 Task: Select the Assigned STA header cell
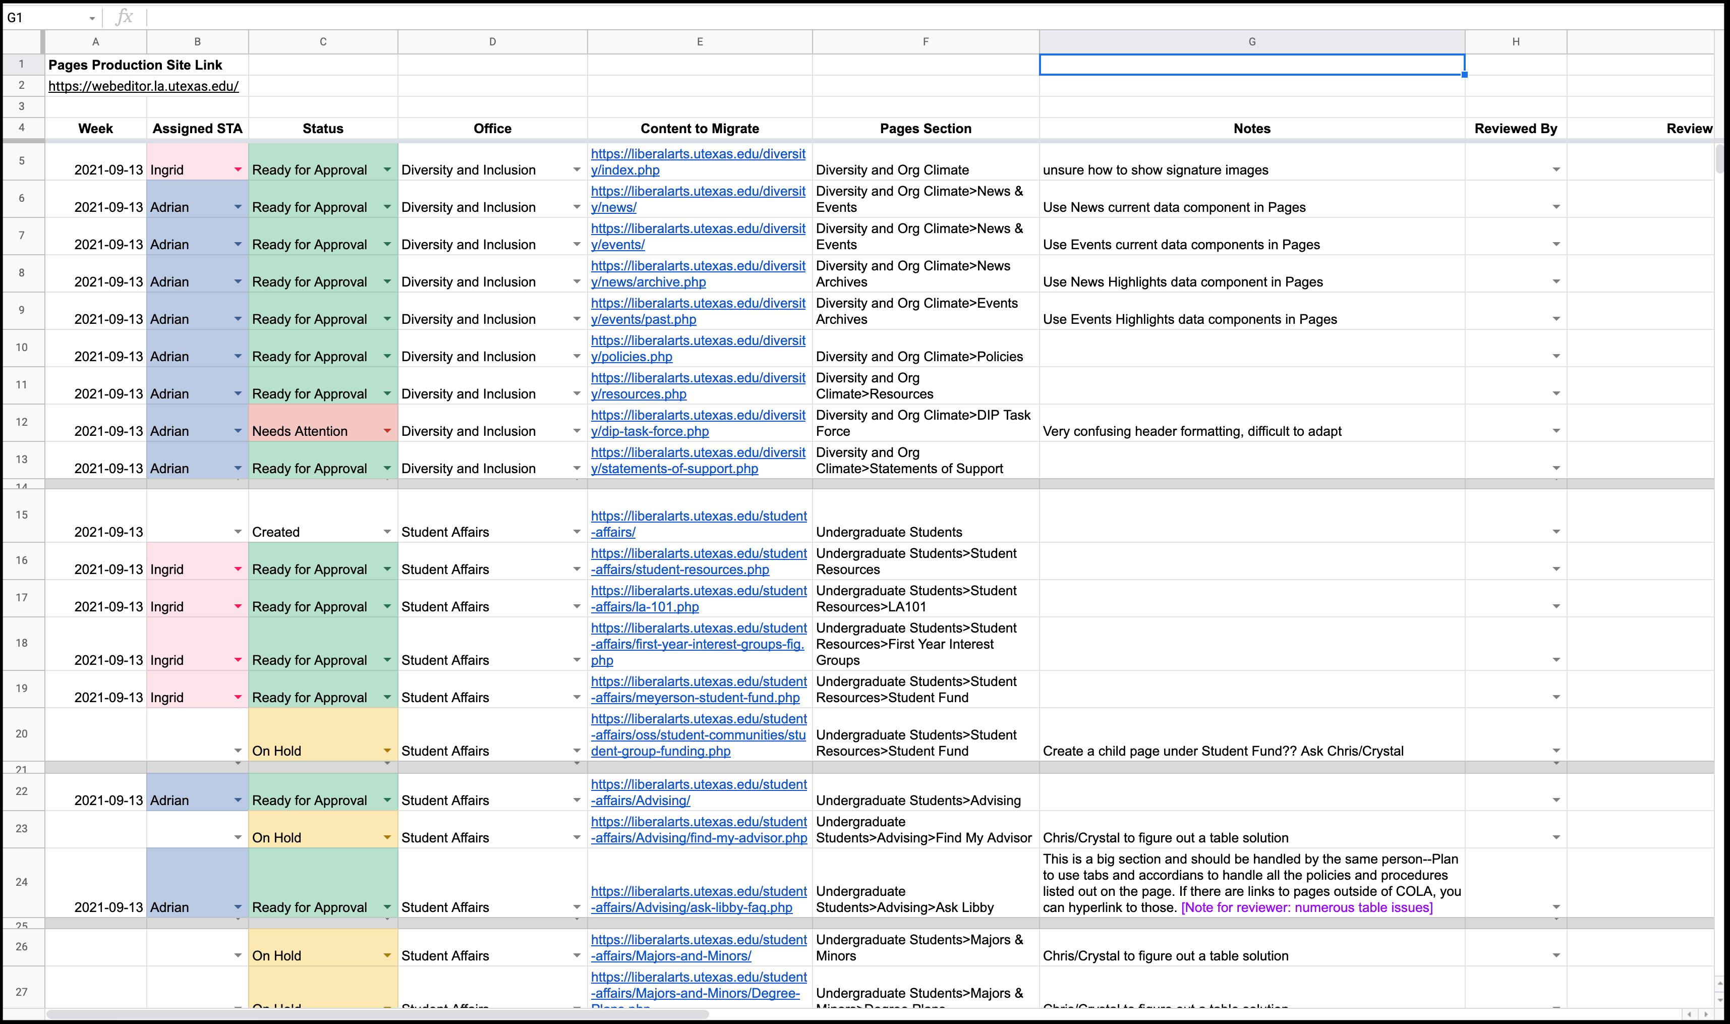click(x=197, y=128)
